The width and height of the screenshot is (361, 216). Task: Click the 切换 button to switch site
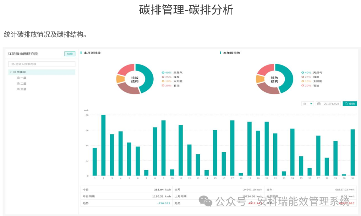tap(70, 53)
